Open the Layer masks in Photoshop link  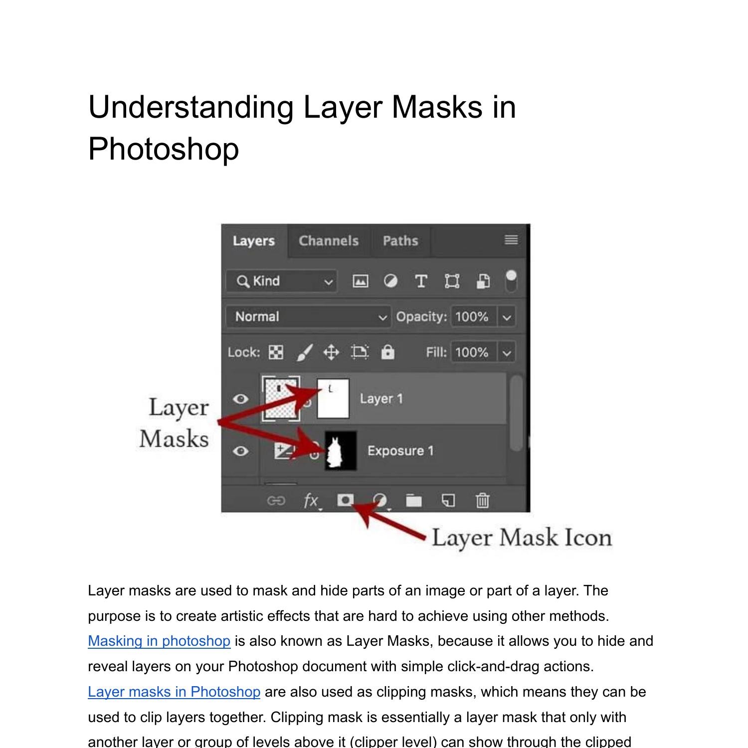[174, 692]
